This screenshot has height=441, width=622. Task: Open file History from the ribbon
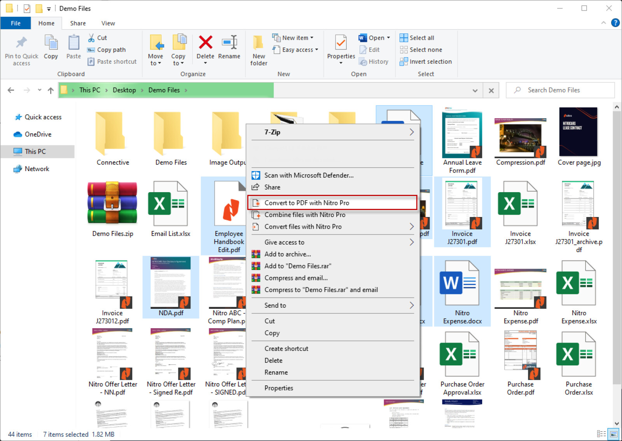pos(374,61)
